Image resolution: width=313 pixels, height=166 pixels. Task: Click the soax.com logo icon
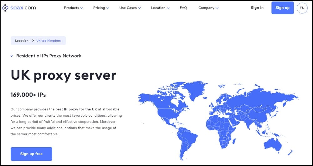click(5, 8)
